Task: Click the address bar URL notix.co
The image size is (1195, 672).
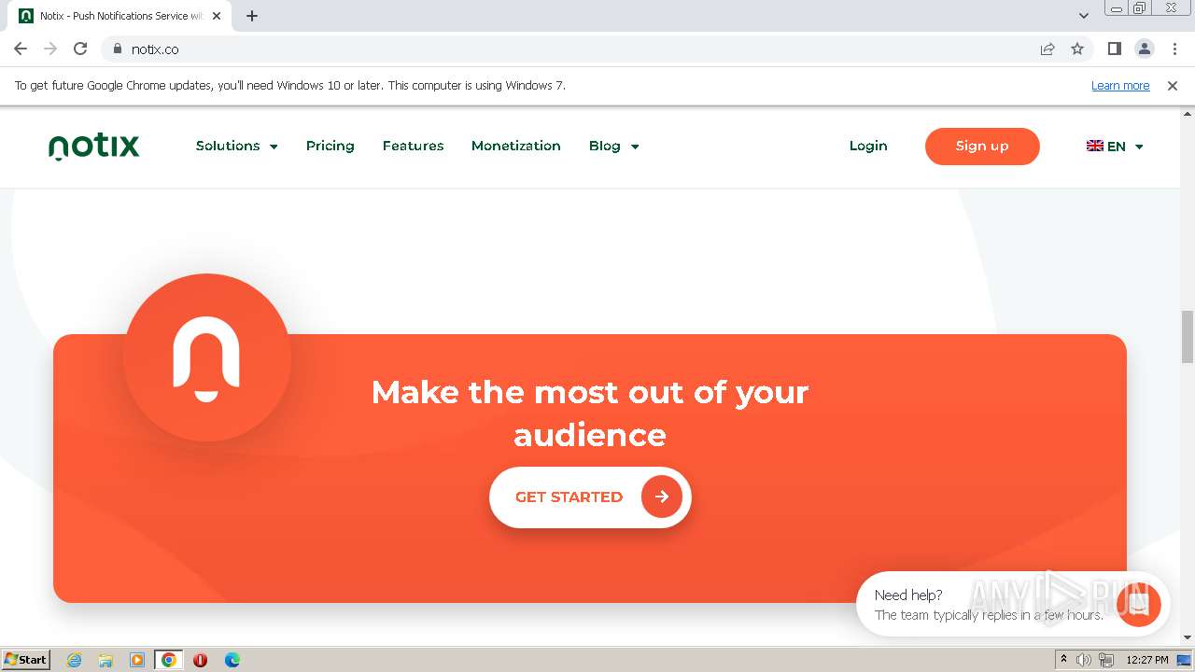Action: coord(155,49)
